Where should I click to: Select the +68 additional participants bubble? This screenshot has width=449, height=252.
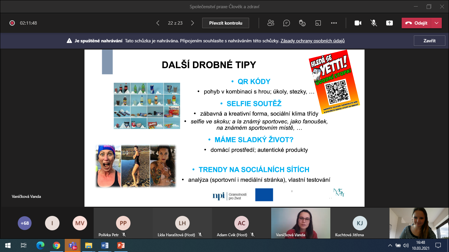pos(25,223)
